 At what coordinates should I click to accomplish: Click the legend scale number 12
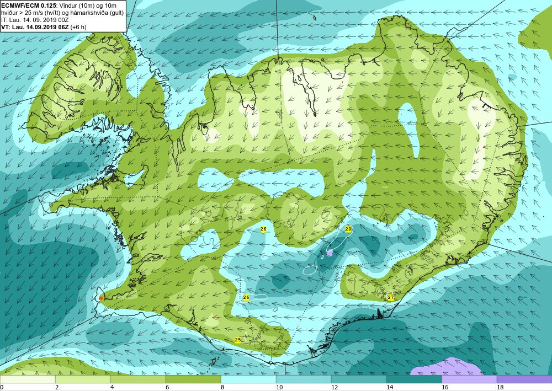(x=335, y=387)
